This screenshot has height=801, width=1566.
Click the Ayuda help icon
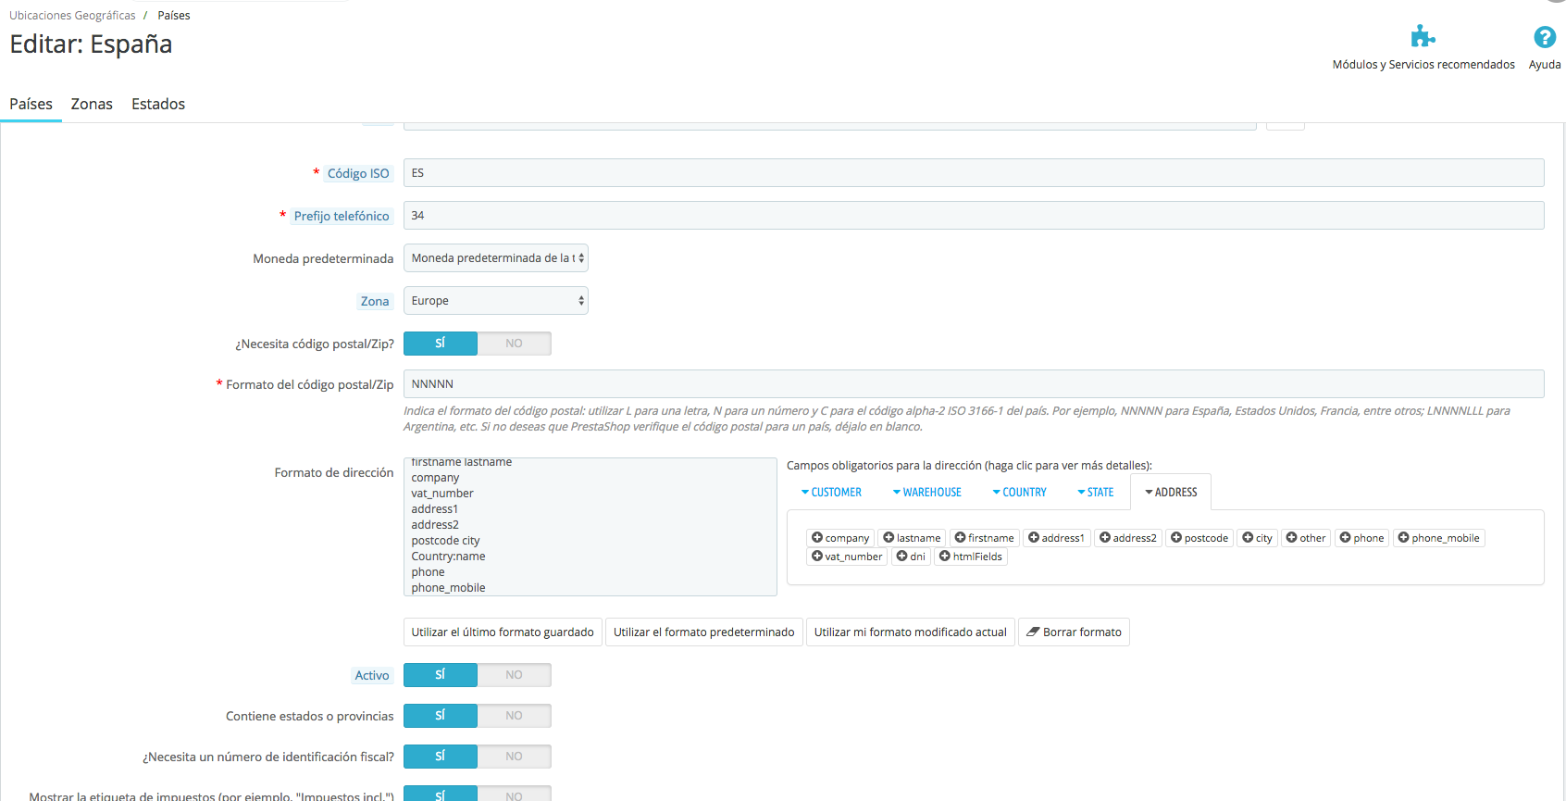click(1544, 38)
